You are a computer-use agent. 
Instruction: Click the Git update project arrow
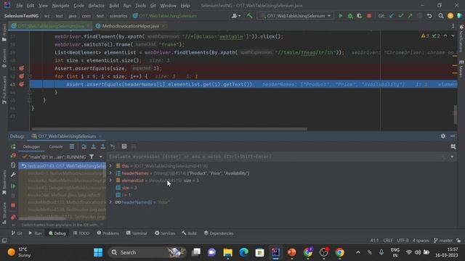point(392,16)
